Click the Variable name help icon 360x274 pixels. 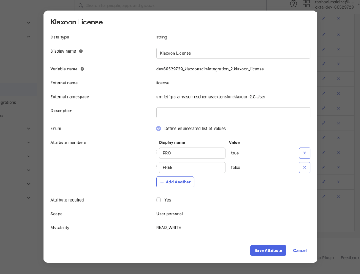82,69
